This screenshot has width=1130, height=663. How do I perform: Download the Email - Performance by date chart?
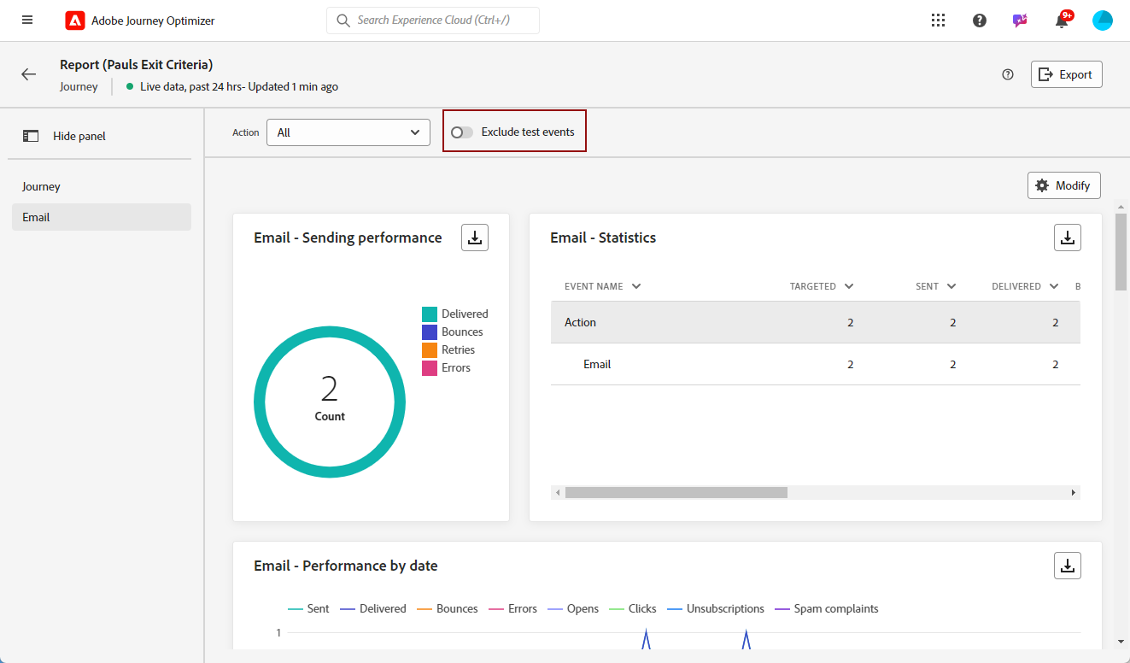[1067, 566]
